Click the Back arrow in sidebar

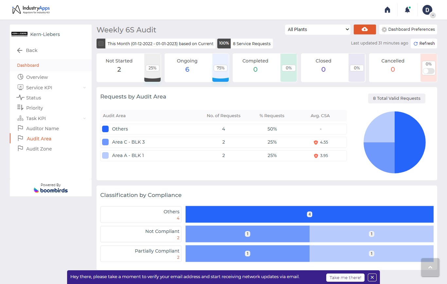[20, 50]
